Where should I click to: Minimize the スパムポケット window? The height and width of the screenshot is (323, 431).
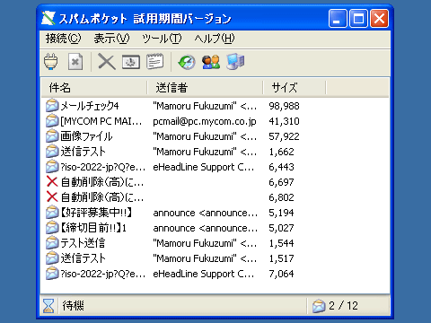tap(338, 19)
